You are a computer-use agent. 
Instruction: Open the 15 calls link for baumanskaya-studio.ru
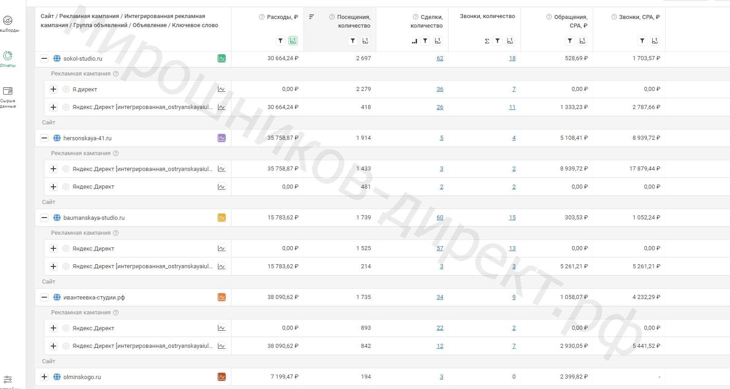pos(512,218)
